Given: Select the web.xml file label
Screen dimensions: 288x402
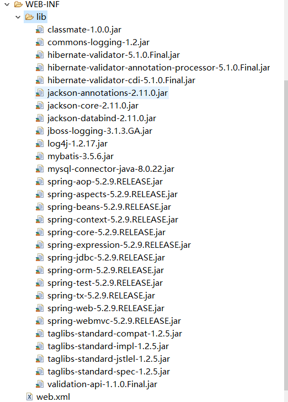Looking at the screenshot, I should click(53, 397).
